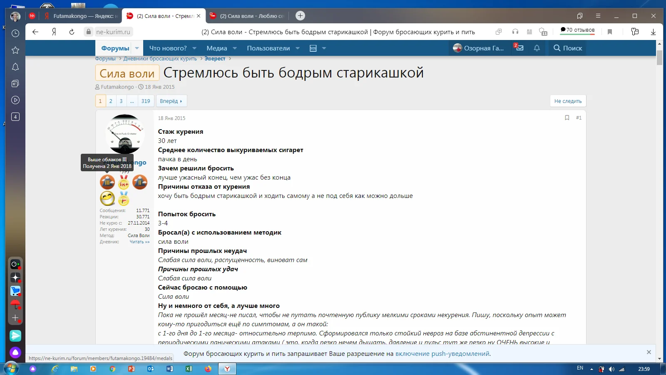Go to next page via 'Вперёд' button
This screenshot has width=666, height=375.
(171, 101)
